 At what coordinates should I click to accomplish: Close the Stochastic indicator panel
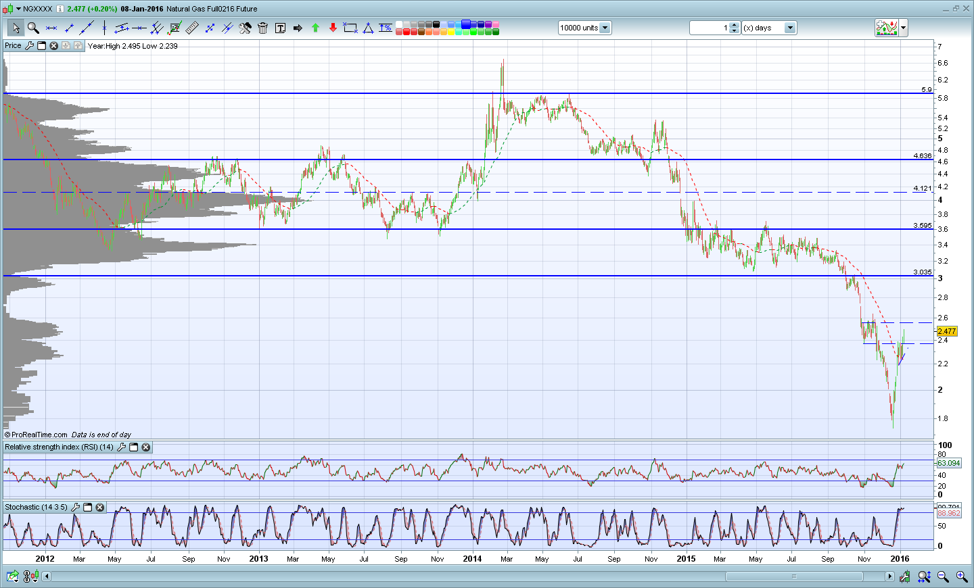point(100,507)
